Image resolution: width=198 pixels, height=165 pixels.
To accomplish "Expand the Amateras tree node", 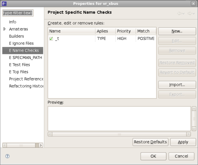I will [x=4, y=29].
